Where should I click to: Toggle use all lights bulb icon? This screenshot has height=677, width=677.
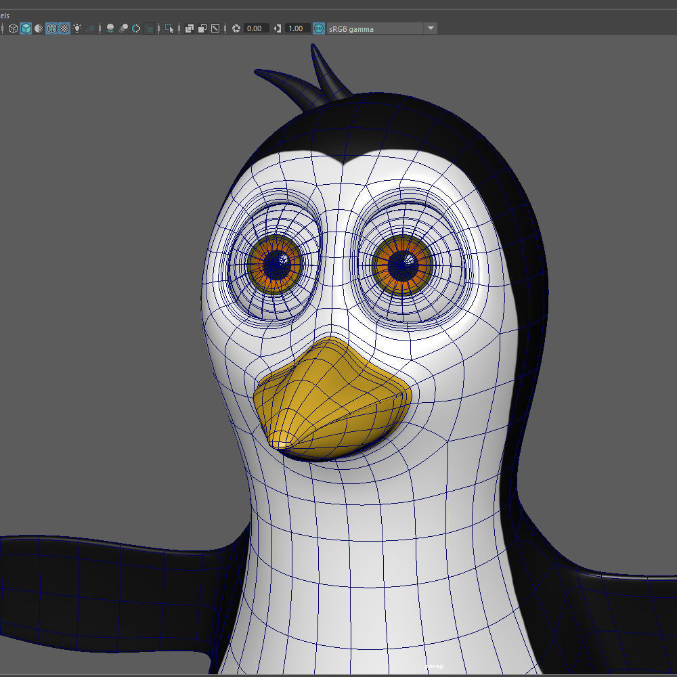coord(77,28)
